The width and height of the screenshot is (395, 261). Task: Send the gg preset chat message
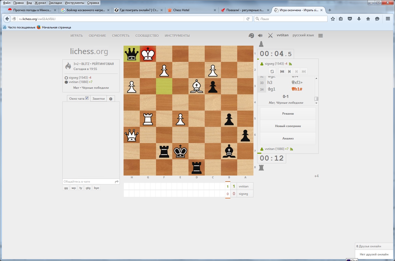66,188
